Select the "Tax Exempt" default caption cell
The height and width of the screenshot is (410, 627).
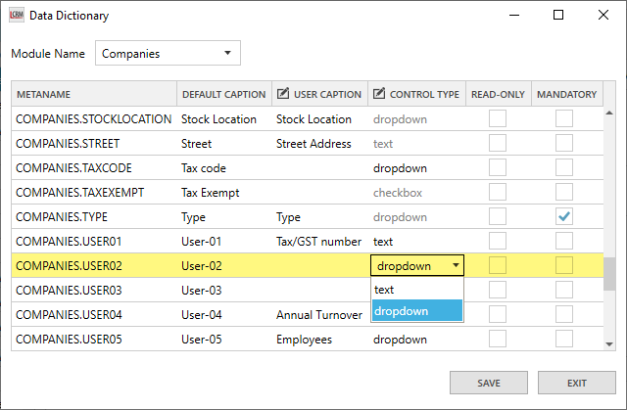[x=224, y=193]
